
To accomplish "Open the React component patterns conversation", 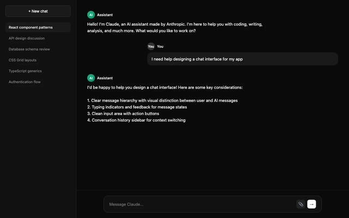I will (x=38, y=27).
